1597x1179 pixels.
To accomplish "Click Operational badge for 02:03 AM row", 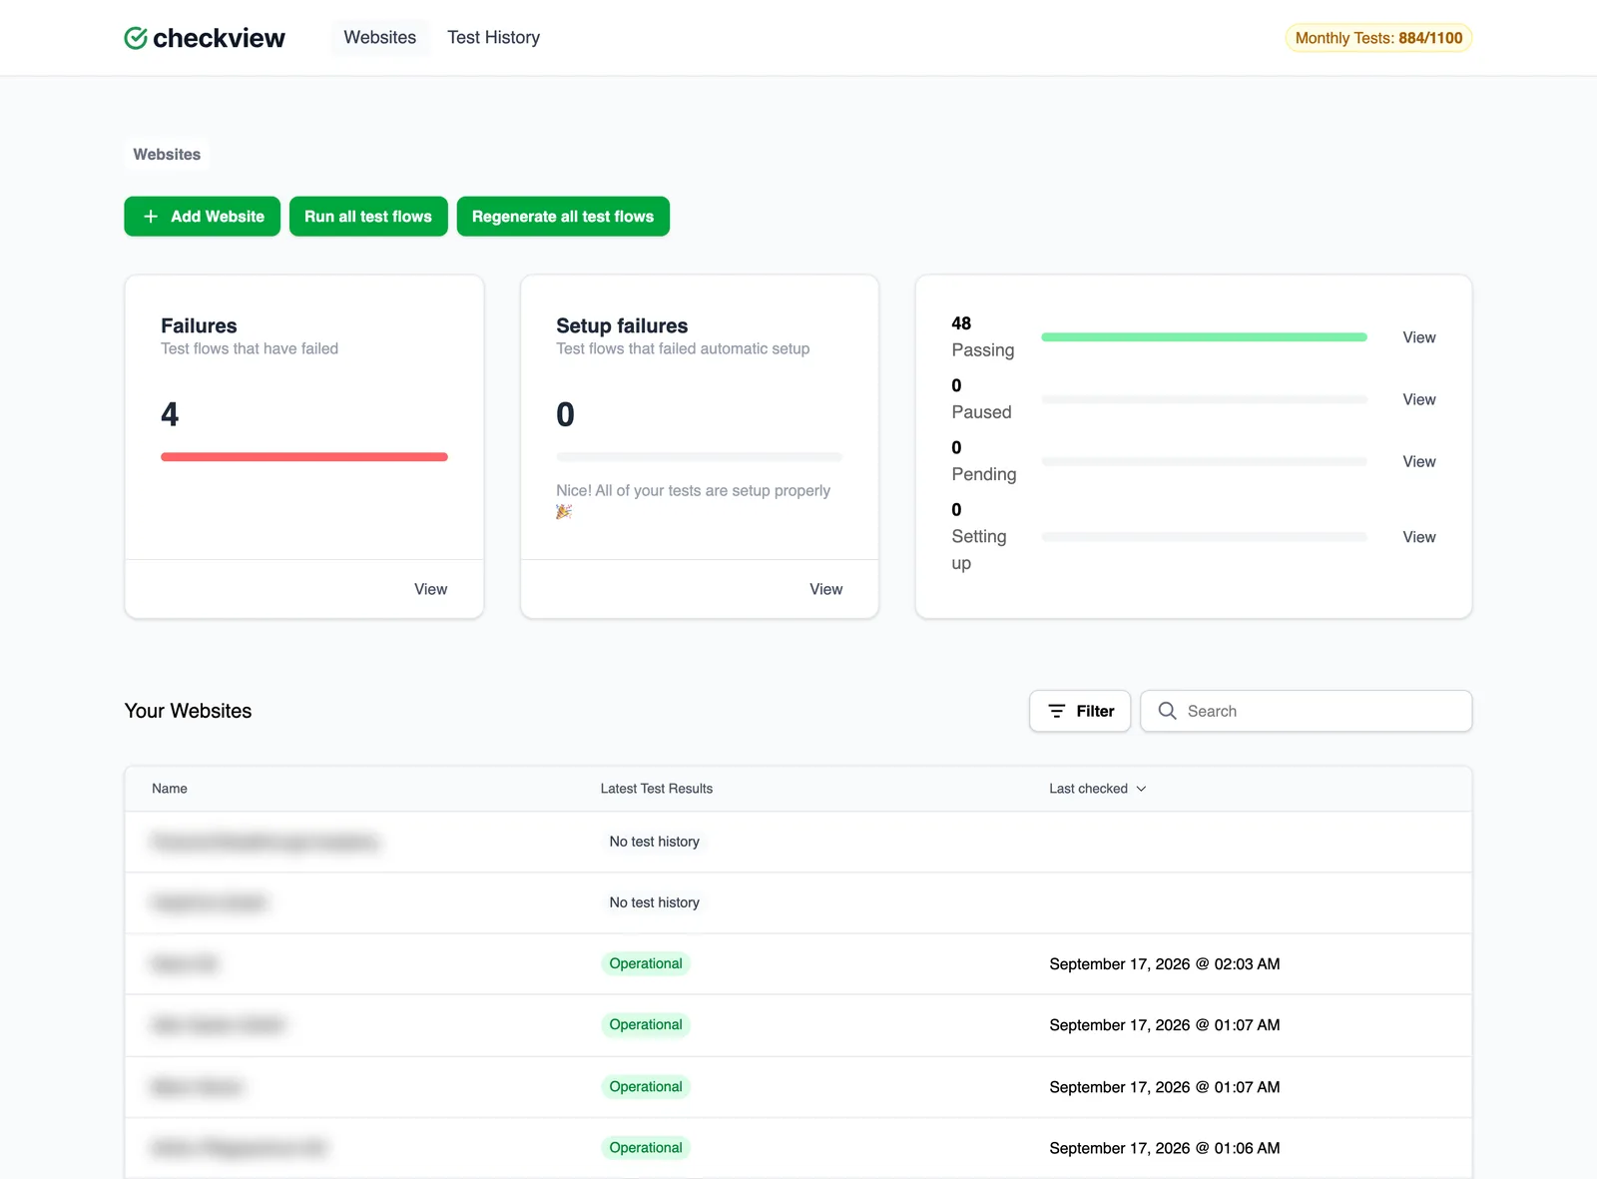I will pyautogui.click(x=646, y=963).
